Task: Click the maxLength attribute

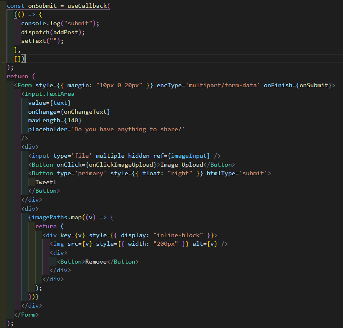Action: coord(44,121)
